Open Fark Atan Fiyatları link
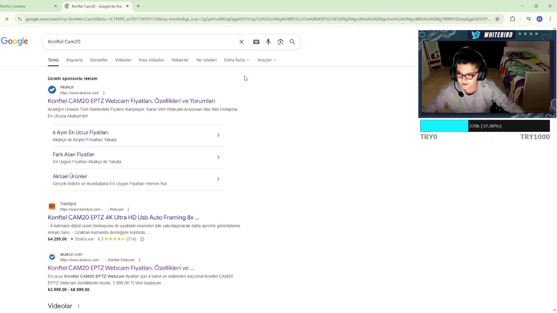Image resolution: width=557 pixels, height=313 pixels. pos(73,154)
